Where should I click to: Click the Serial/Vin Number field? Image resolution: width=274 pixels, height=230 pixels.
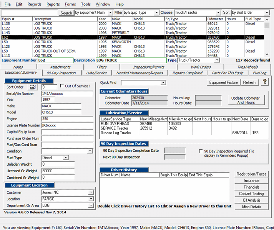pos(67,94)
